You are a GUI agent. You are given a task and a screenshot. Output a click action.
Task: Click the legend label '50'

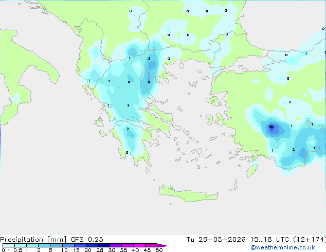click(x=159, y=250)
